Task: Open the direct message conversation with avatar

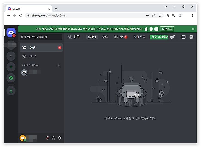Action: (41, 72)
